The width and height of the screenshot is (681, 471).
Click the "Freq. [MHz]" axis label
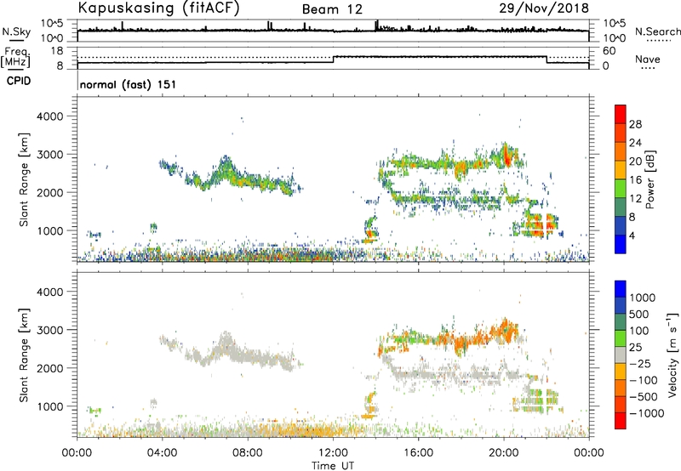click(15, 57)
